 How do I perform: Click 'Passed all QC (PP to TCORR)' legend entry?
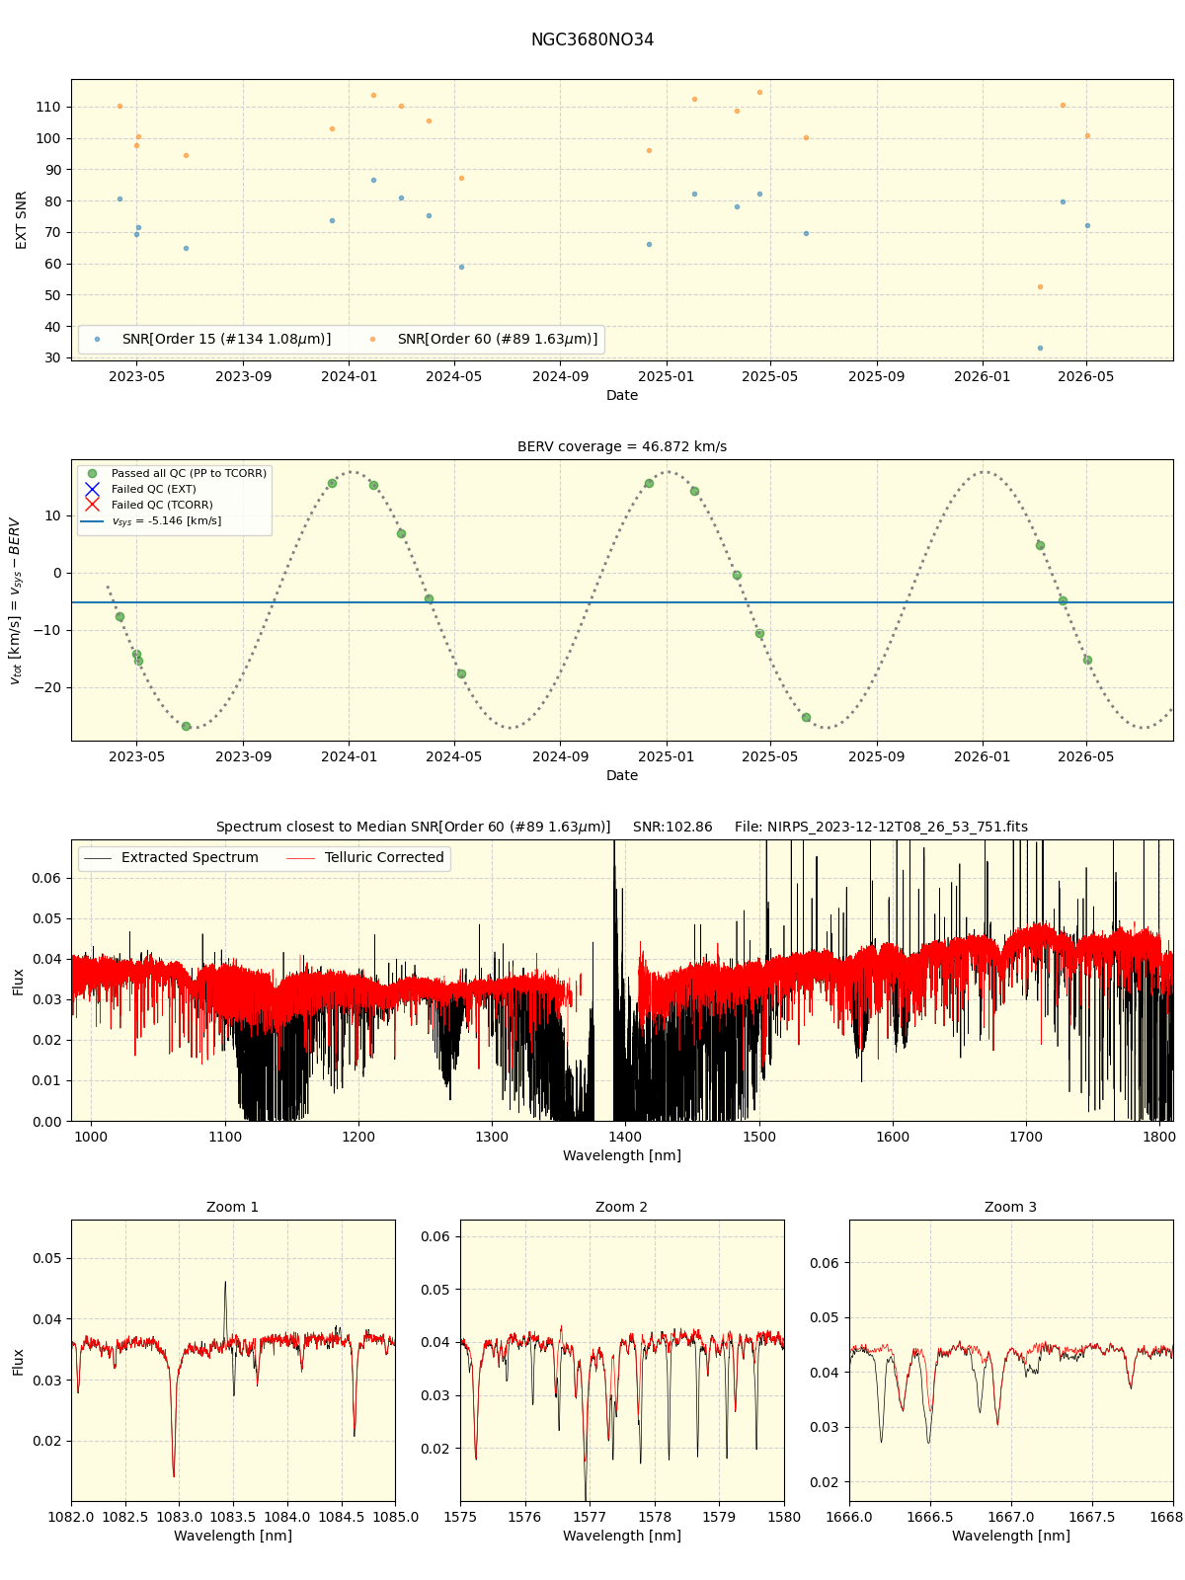pyautogui.click(x=176, y=474)
